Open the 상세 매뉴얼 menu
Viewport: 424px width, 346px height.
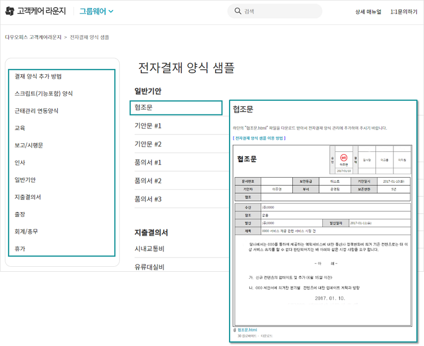(x=368, y=11)
